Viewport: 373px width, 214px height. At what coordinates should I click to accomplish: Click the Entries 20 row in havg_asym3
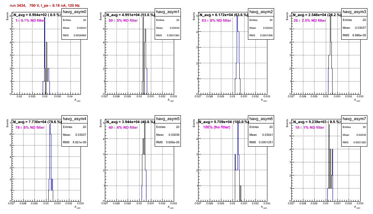point(354,20)
